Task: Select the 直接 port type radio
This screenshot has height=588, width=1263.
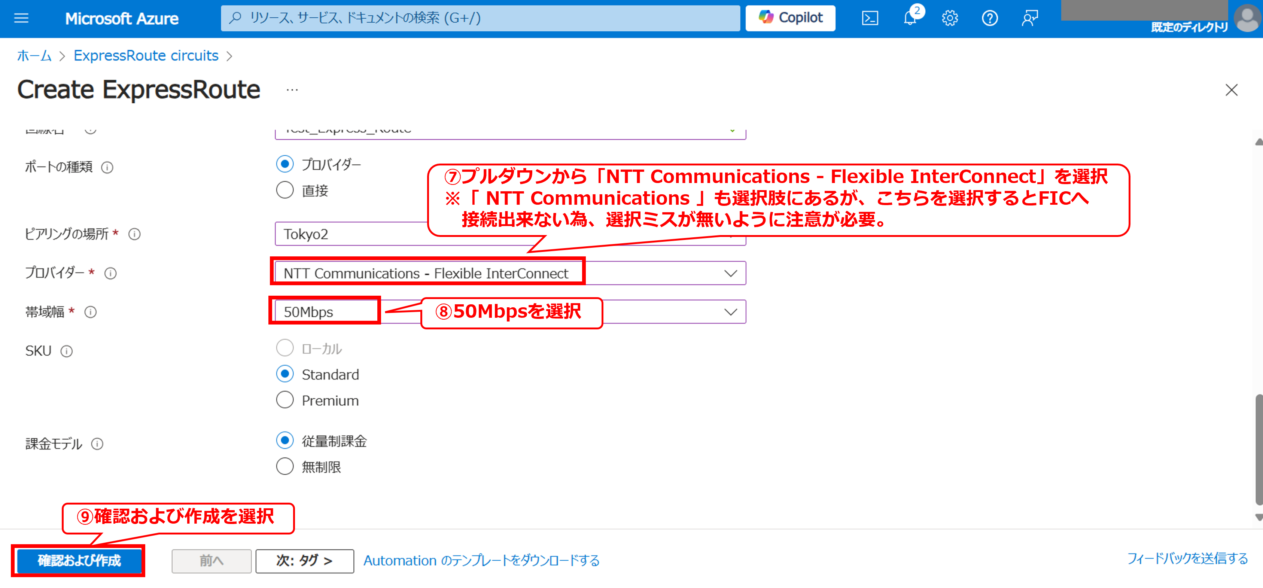Action: click(x=285, y=190)
